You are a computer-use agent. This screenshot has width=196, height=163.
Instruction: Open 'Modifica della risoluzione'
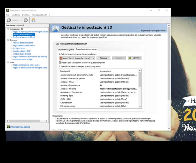pyautogui.click(x=23, y=43)
